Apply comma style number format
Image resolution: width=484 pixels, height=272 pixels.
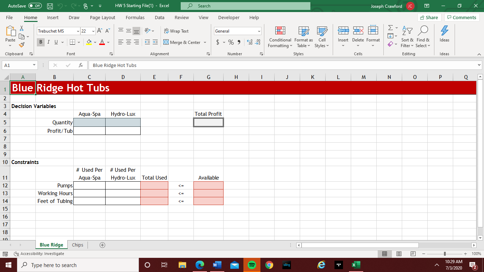(x=239, y=42)
